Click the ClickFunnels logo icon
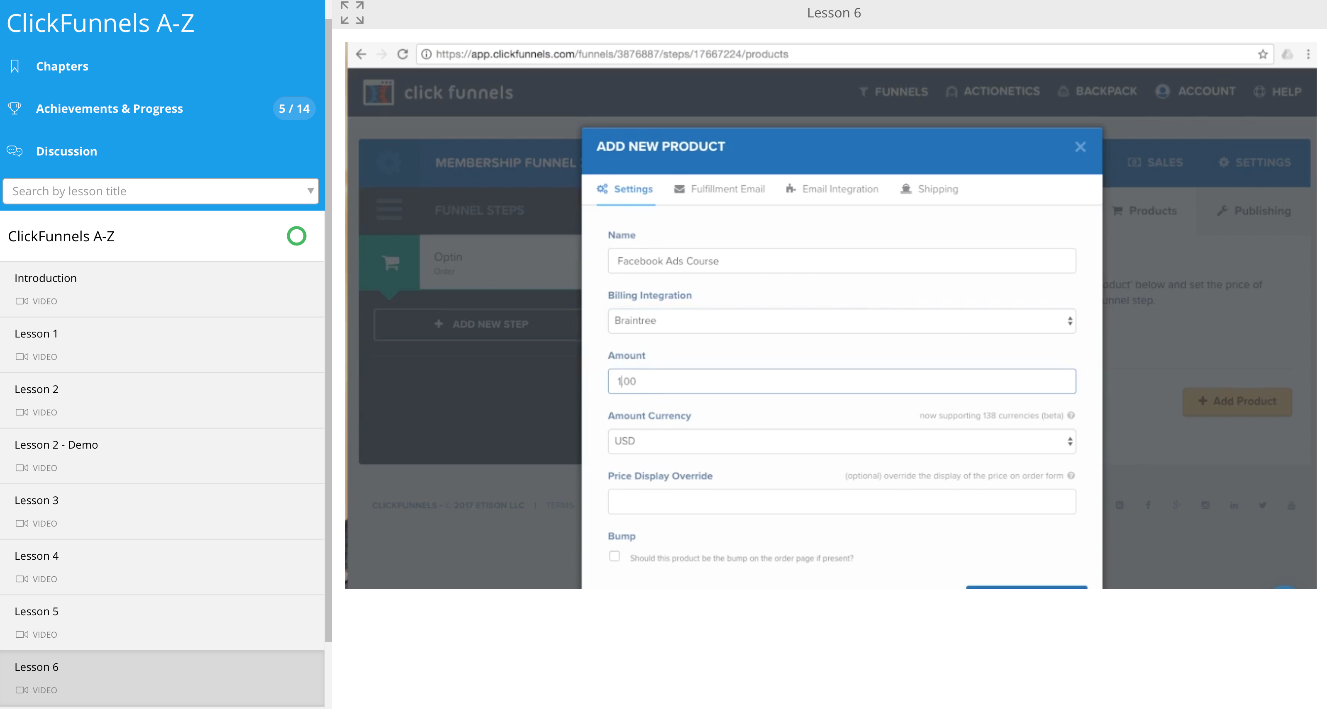 pyautogui.click(x=378, y=92)
